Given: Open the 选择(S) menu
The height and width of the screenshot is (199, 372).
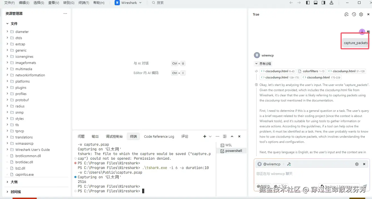Looking at the screenshot, I should (39, 3).
